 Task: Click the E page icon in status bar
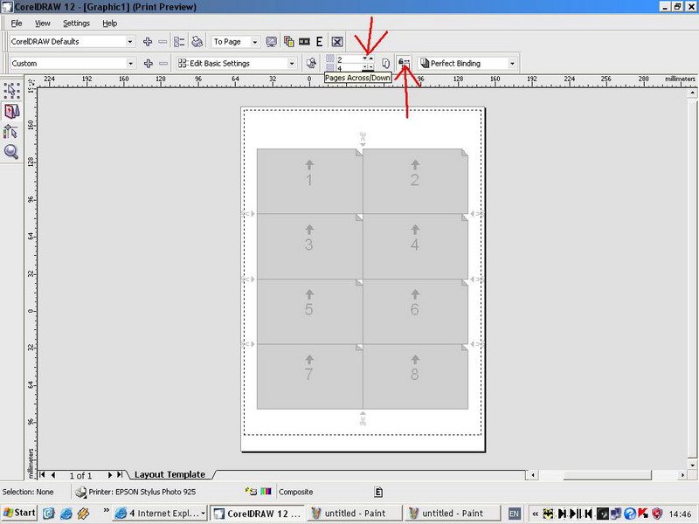click(x=378, y=492)
